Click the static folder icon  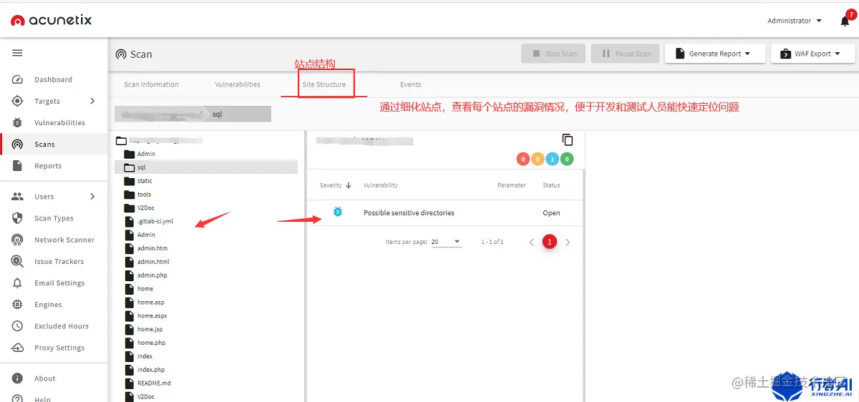click(130, 181)
